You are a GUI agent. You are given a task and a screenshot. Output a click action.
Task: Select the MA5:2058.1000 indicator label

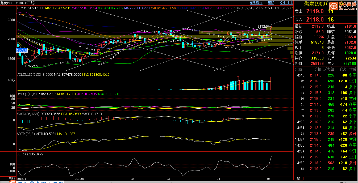32,8
